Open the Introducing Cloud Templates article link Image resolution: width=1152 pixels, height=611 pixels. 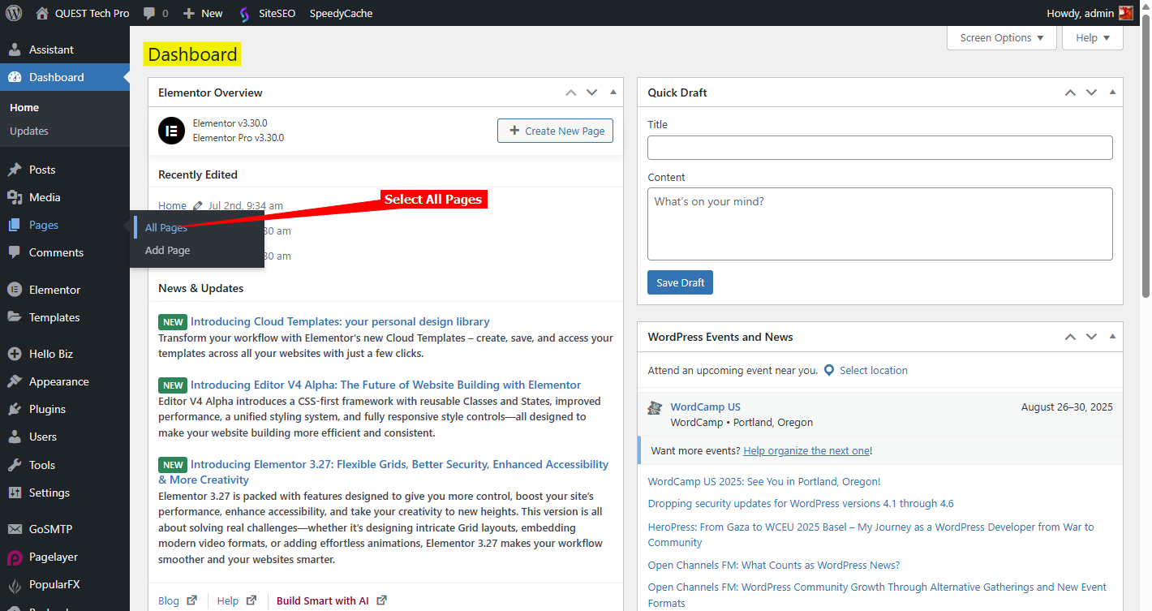[340, 321]
